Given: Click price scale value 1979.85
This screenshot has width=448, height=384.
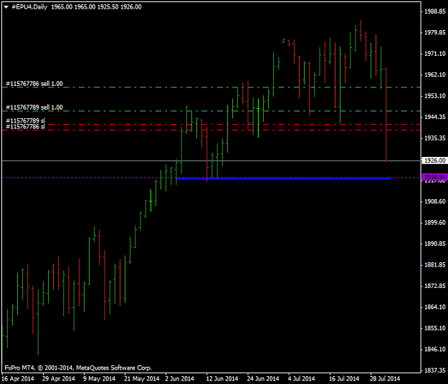Looking at the screenshot, I should (x=435, y=32).
